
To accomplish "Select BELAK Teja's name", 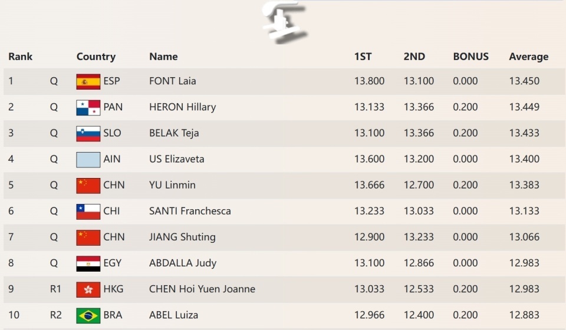I will tap(174, 133).
